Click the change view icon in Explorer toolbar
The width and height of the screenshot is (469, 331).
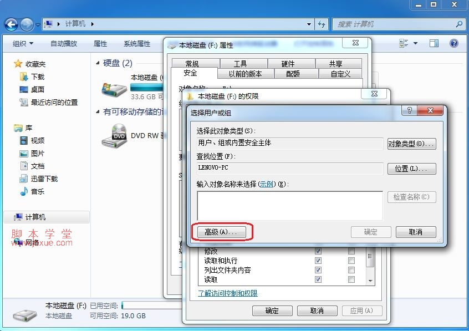click(404, 43)
